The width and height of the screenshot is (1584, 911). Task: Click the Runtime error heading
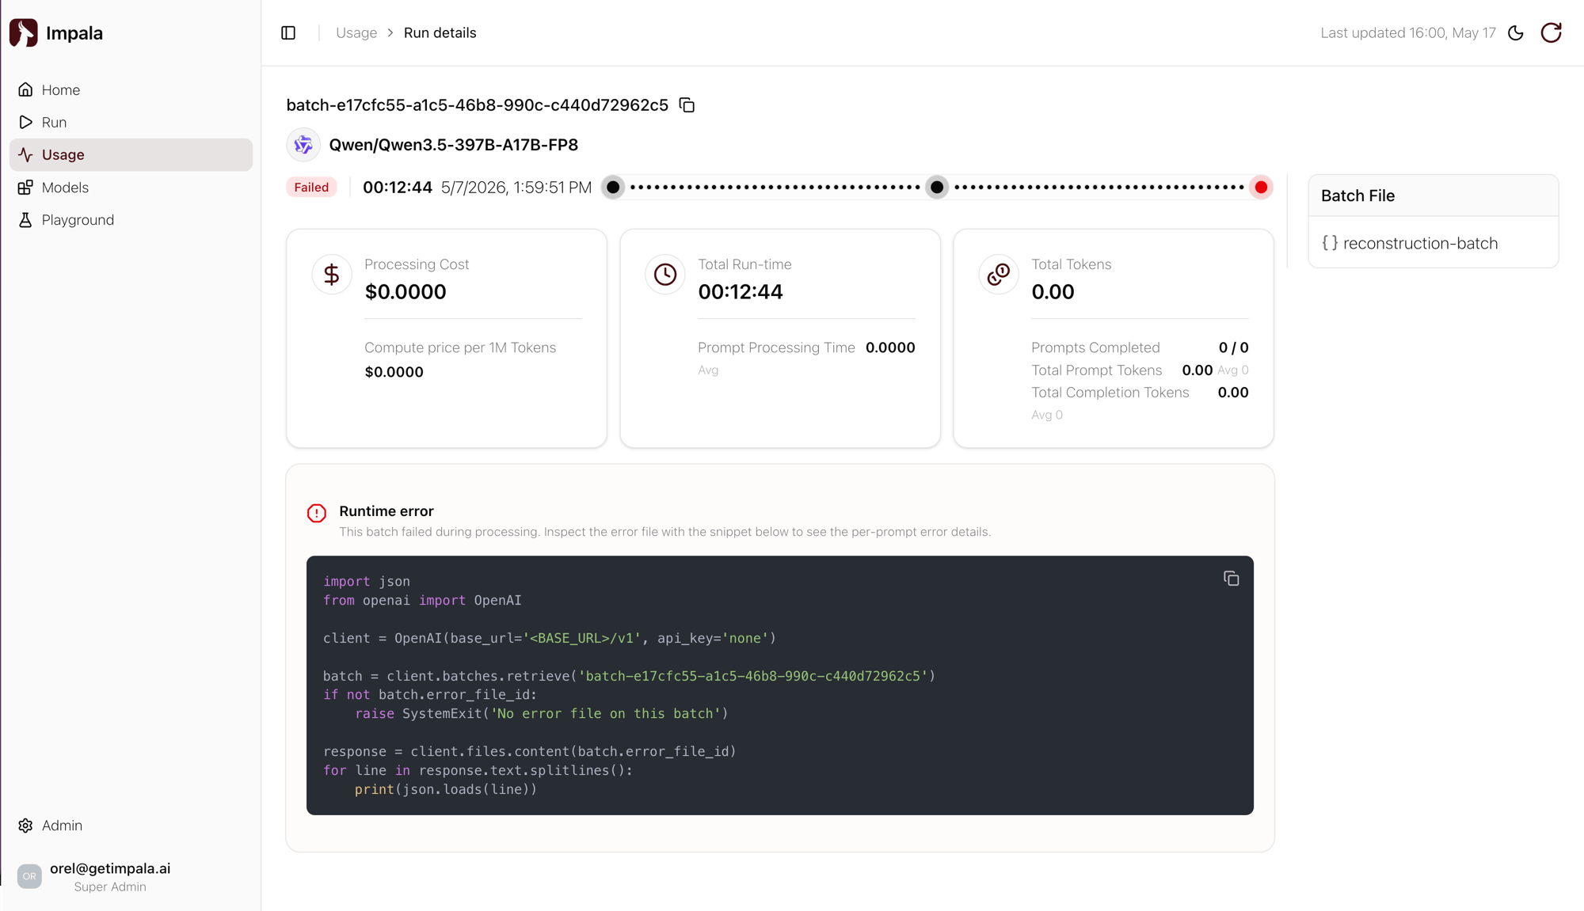click(x=386, y=511)
